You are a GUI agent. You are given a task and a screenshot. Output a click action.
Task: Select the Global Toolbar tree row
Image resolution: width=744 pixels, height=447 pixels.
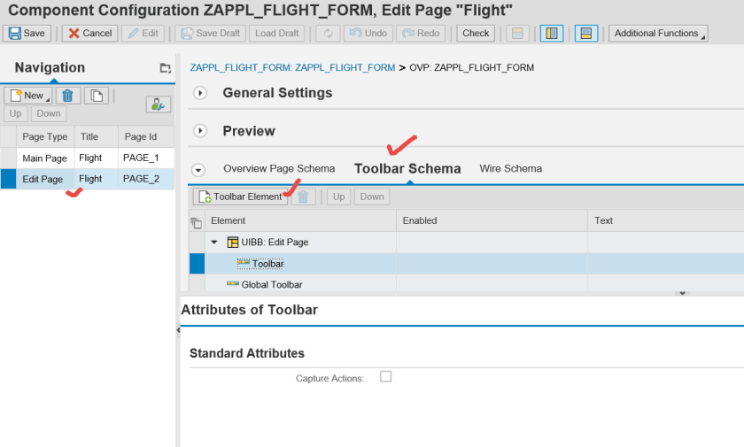click(x=271, y=284)
